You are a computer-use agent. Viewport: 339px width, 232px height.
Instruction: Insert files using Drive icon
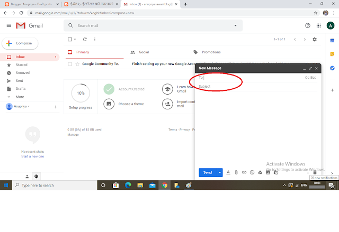click(x=260, y=172)
